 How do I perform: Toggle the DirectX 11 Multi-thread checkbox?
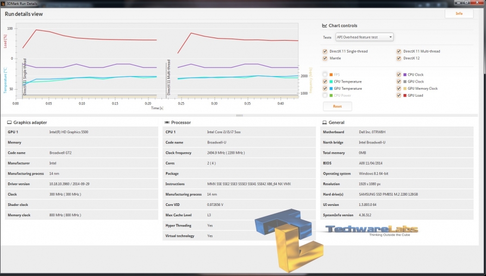398,52
